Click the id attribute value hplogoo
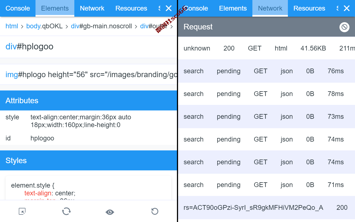This screenshot has width=355, height=222. click(x=42, y=138)
